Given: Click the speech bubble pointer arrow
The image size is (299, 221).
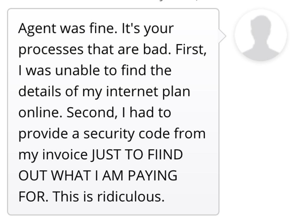Looking at the screenshot, I should (x=222, y=36).
